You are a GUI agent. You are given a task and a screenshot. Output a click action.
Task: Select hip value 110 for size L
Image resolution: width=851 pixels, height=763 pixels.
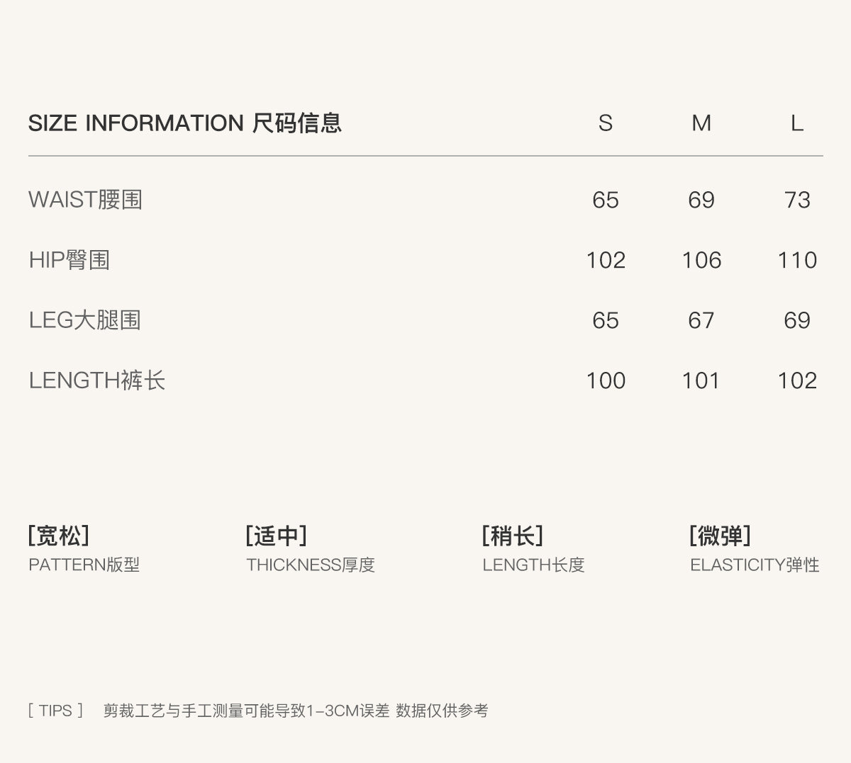(x=797, y=260)
